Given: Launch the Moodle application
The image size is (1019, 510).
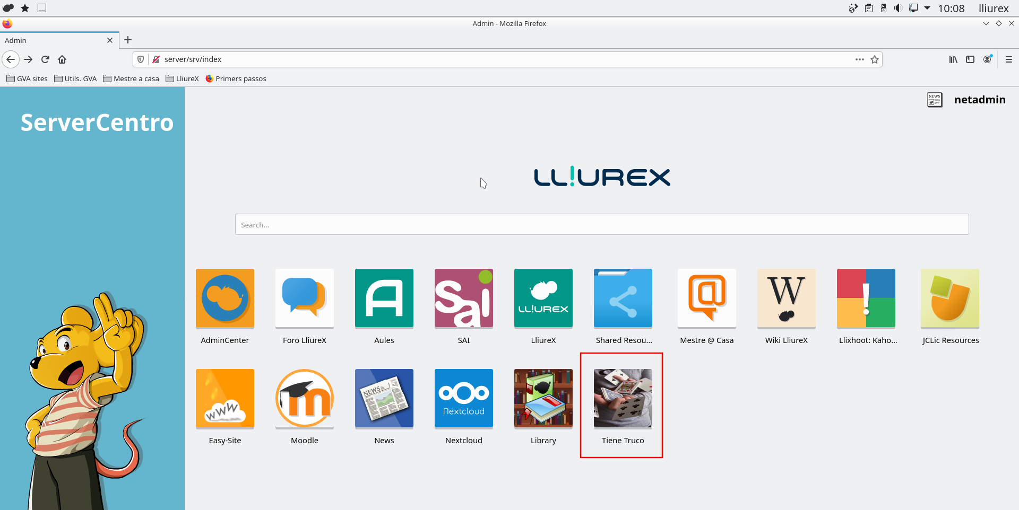Looking at the screenshot, I should point(304,398).
